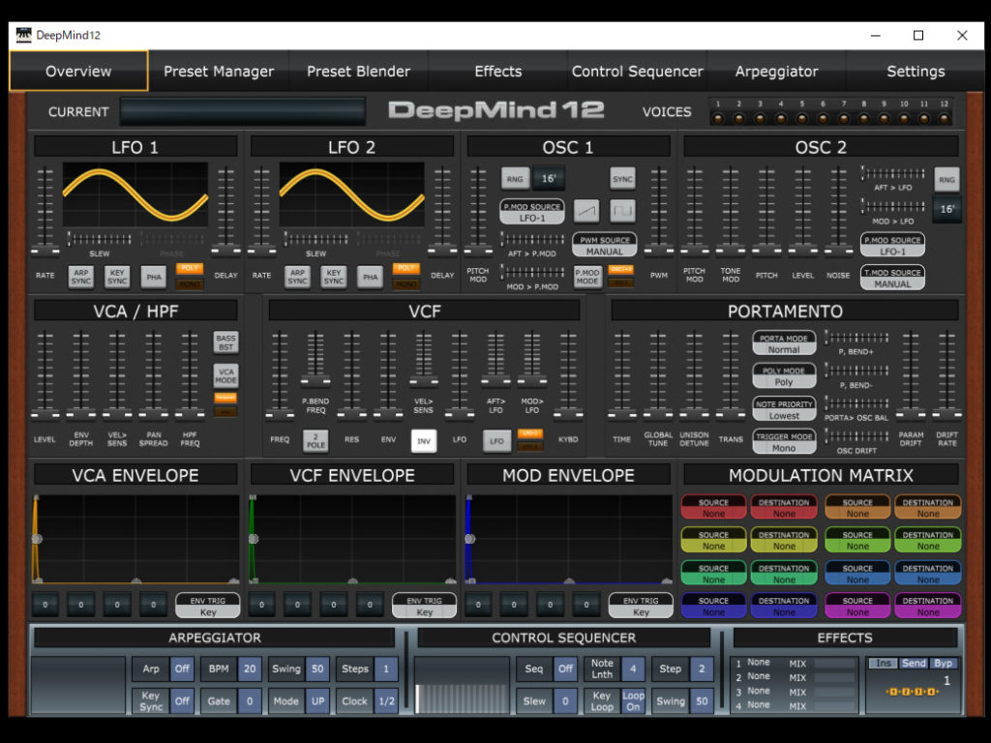This screenshot has width=991, height=743.
Task: Click the VCA MODE button
Action: tap(225, 375)
